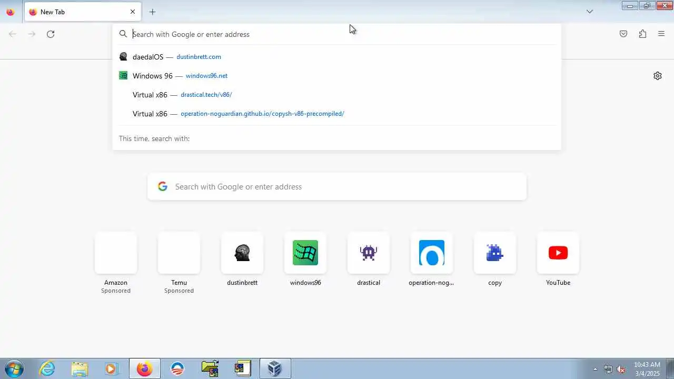Open Save to Pocket icon

tap(623, 34)
